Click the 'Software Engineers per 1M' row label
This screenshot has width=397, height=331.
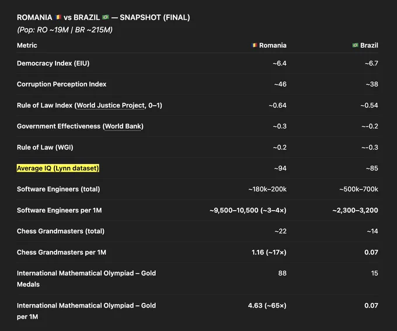coord(59,210)
